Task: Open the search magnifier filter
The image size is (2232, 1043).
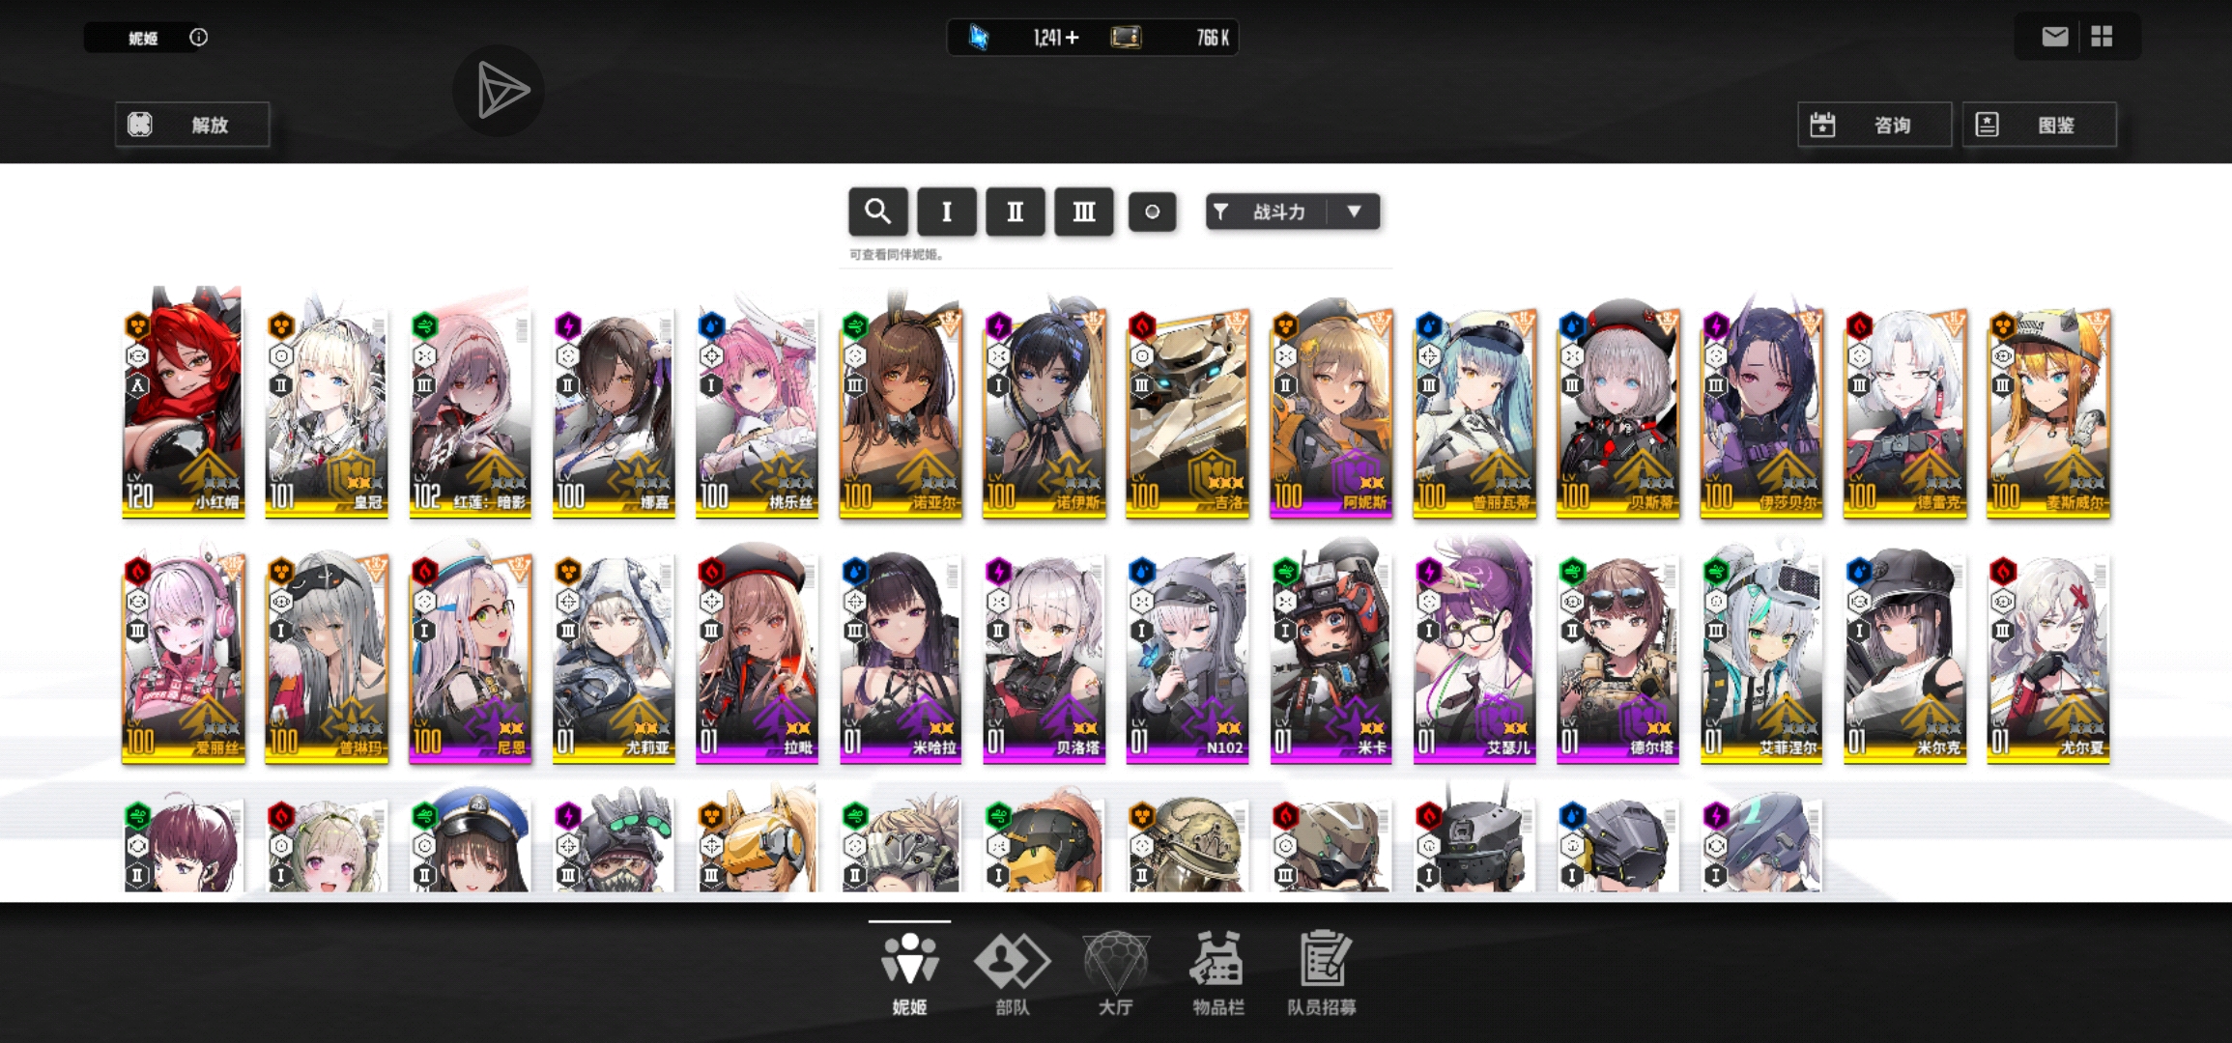Action: coord(877,211)
